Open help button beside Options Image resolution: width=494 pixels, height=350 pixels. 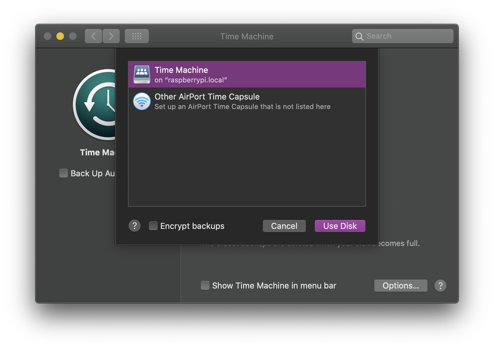(x=440, y=285)
